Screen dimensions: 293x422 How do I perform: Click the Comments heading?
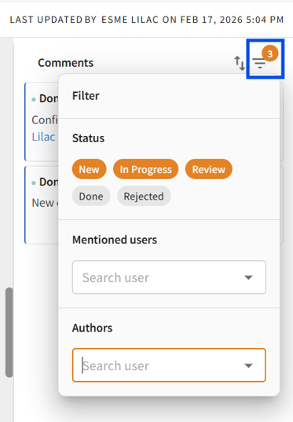tap(66, 63)
